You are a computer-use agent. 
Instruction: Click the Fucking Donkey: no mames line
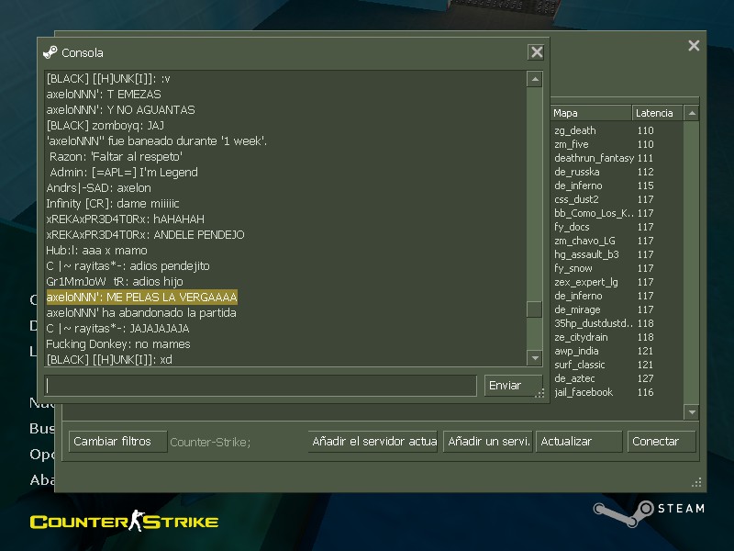118,343
